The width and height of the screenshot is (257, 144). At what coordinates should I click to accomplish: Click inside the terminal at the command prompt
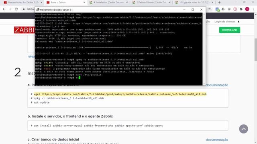[x=80, y=78]
